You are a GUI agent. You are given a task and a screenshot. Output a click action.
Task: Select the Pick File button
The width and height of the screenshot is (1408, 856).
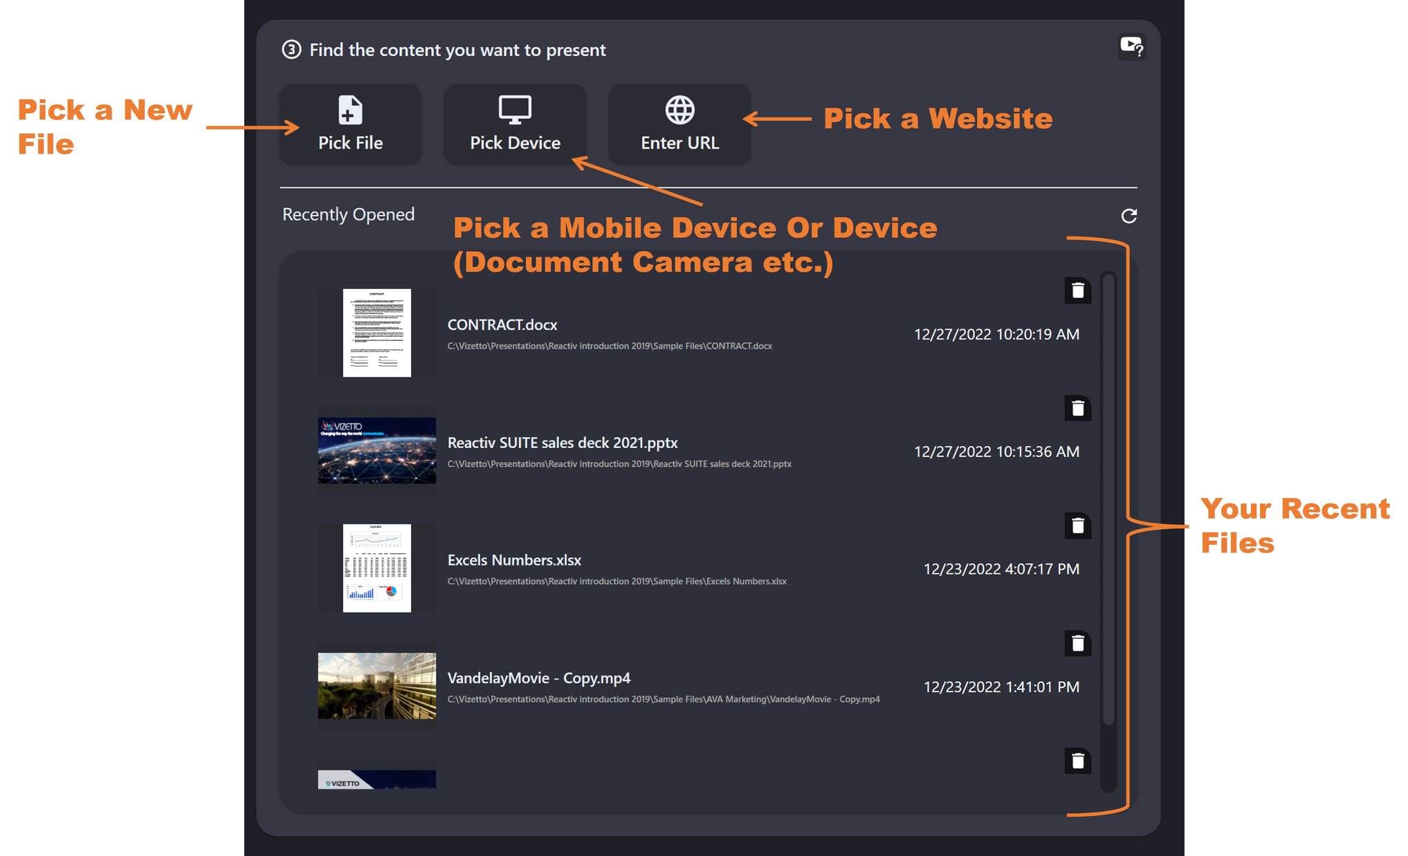pyautogui.click(x=350, y=125)
